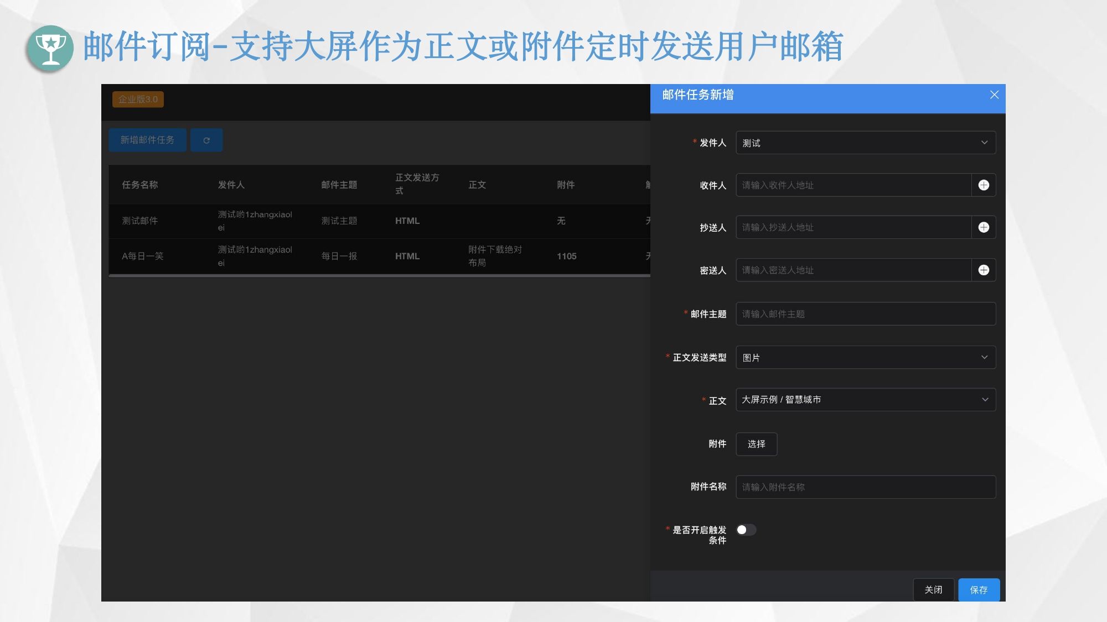Open the 发件人 sender dropdown

pyautogui.click(x=865, y=143)
